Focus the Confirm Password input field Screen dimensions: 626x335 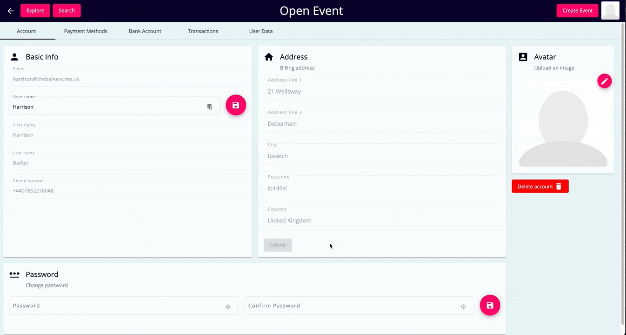click(359, 306)
